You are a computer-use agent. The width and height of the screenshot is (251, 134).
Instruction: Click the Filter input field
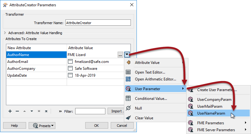pyautogui.click(x=90, y=111)
